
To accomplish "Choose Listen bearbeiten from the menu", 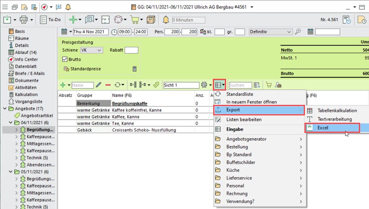I will tap(244, 120).
